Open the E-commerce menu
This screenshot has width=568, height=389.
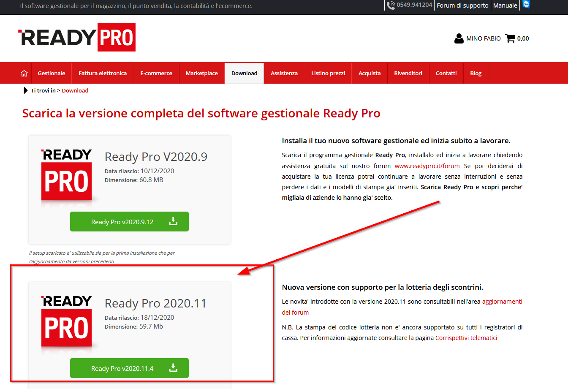coord(156,73)
